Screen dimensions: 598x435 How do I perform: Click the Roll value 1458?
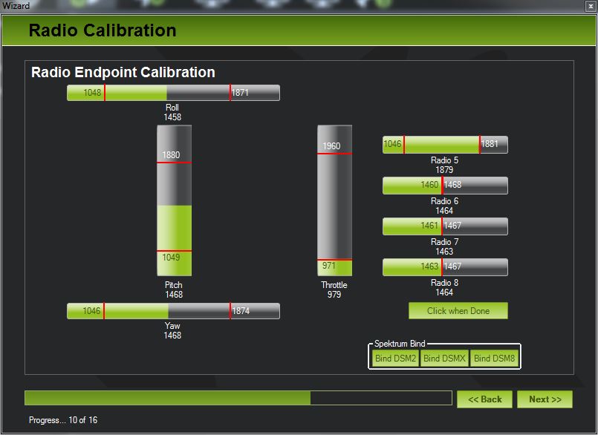click(x=172, y=117)
